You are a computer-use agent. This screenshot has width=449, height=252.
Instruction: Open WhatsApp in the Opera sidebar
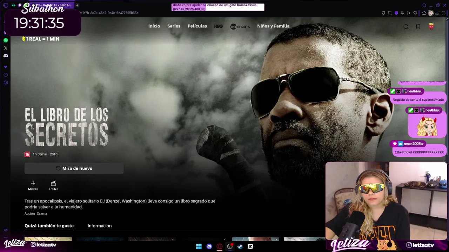(6, 40)
